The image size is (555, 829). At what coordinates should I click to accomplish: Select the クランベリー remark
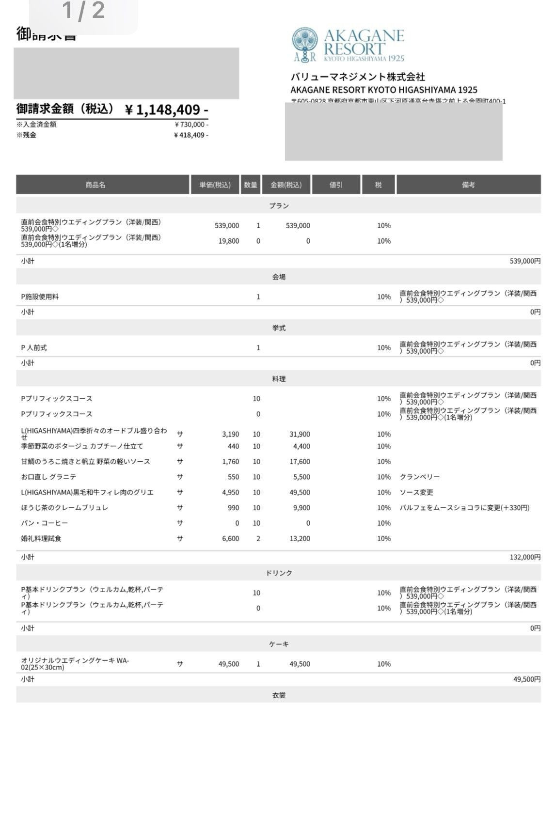click(420, 477)
